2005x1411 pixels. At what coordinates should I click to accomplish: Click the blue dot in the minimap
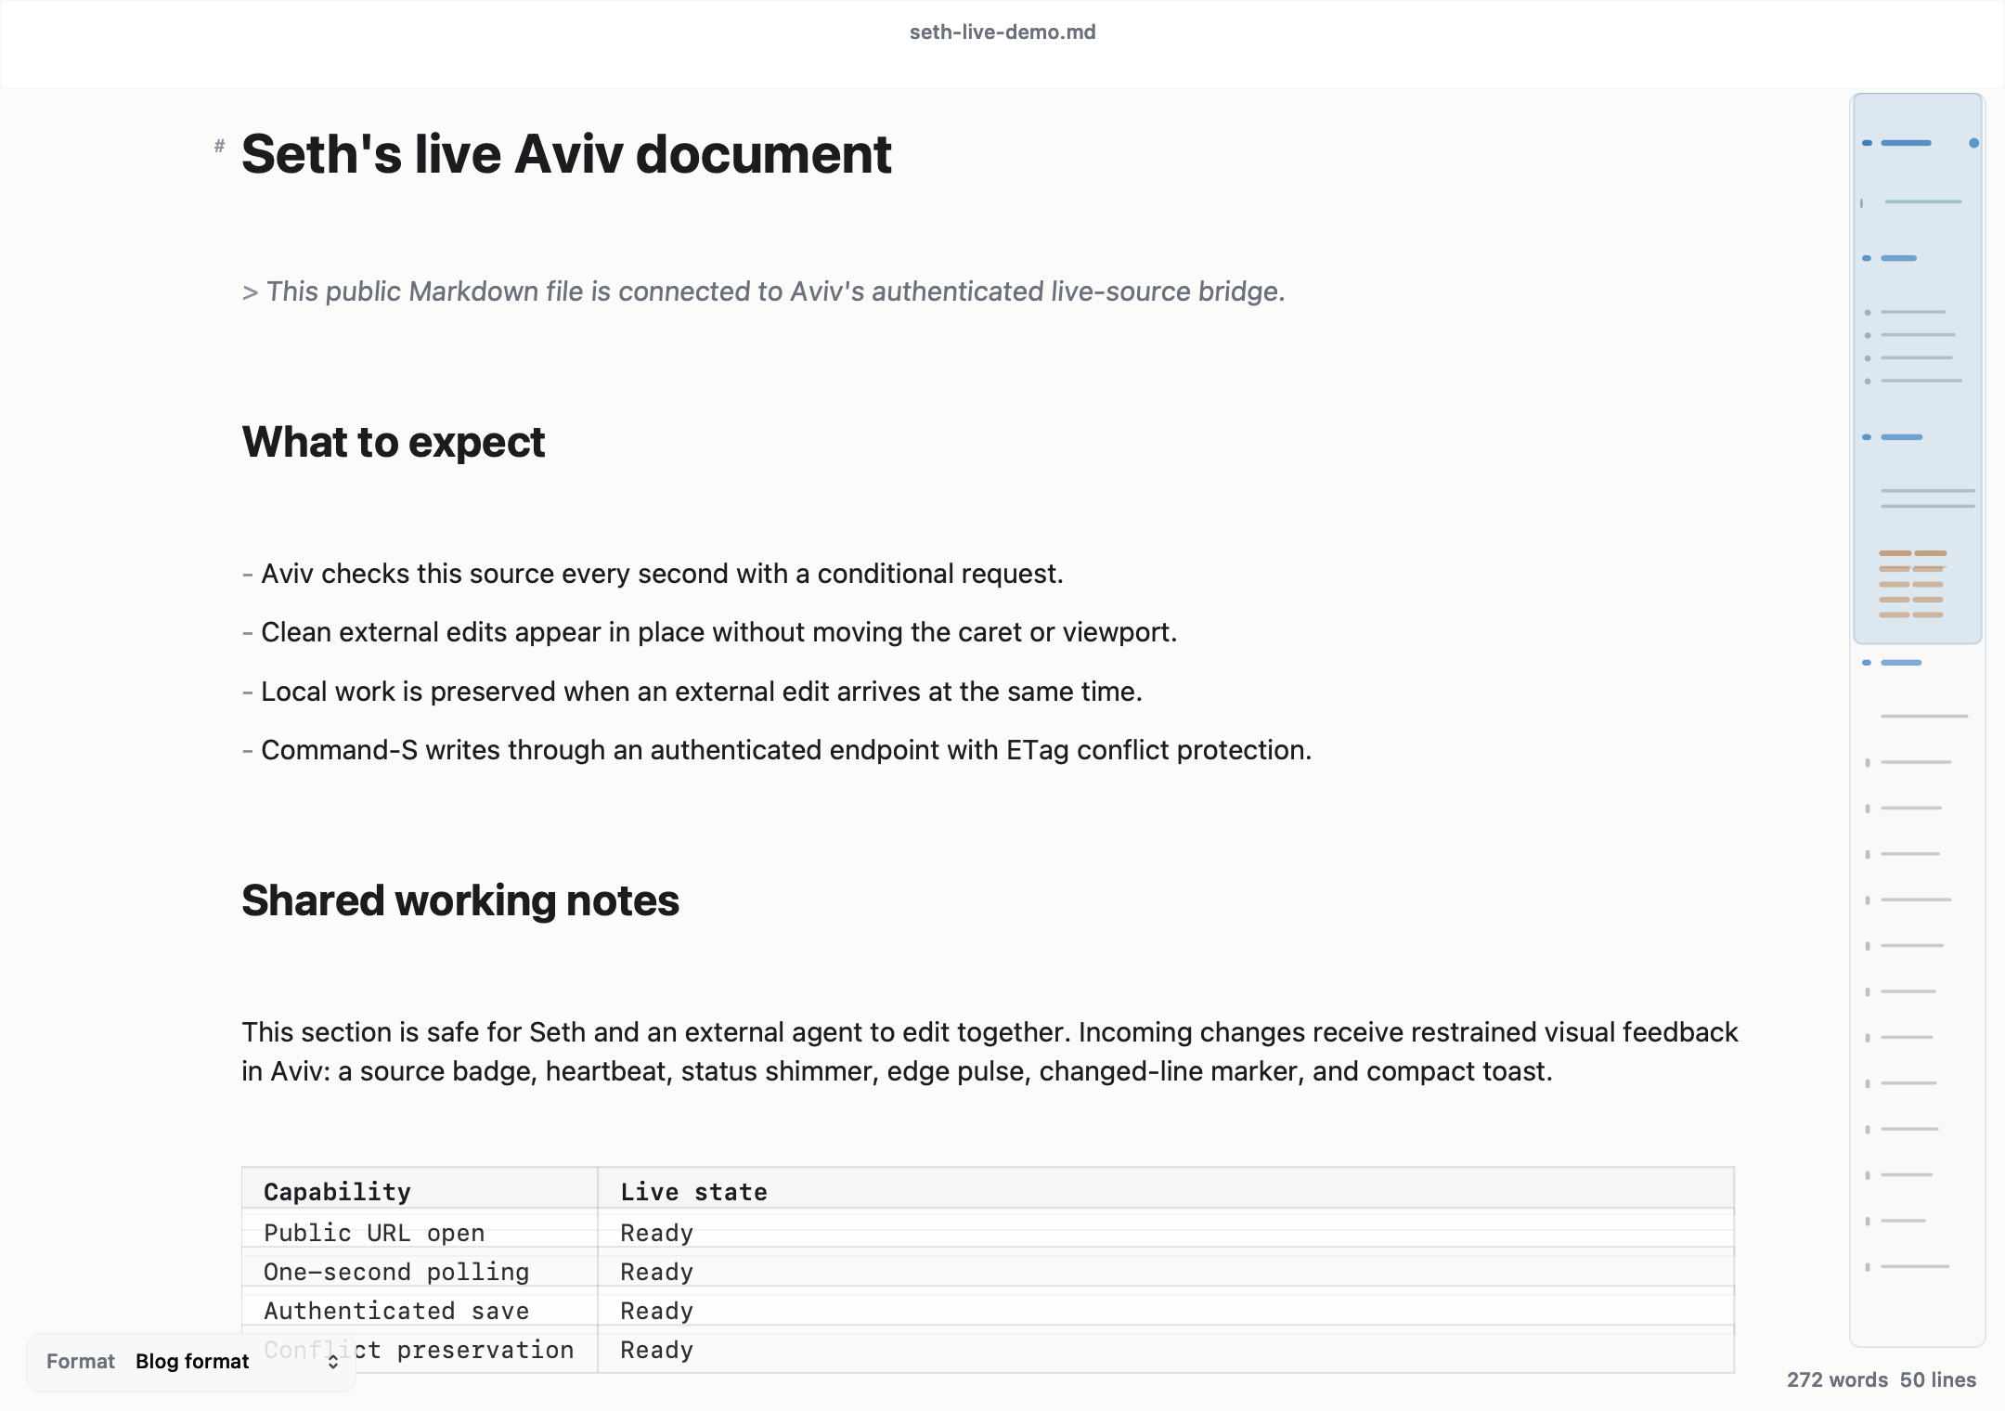[x=1974, y=143]
